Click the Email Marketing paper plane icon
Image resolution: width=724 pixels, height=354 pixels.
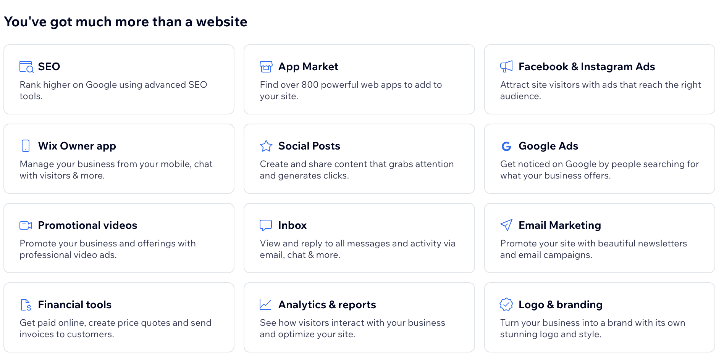coord(506,225)
